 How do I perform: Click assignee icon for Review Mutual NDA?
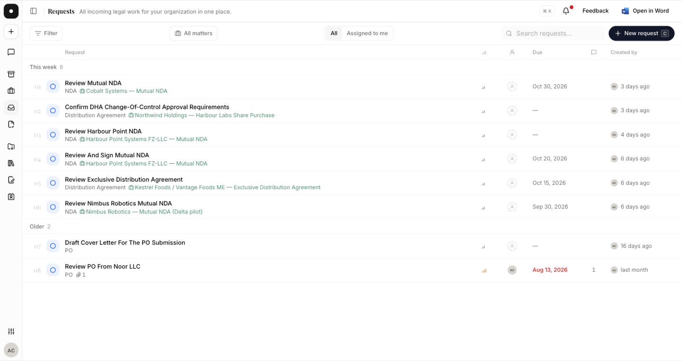512,87
